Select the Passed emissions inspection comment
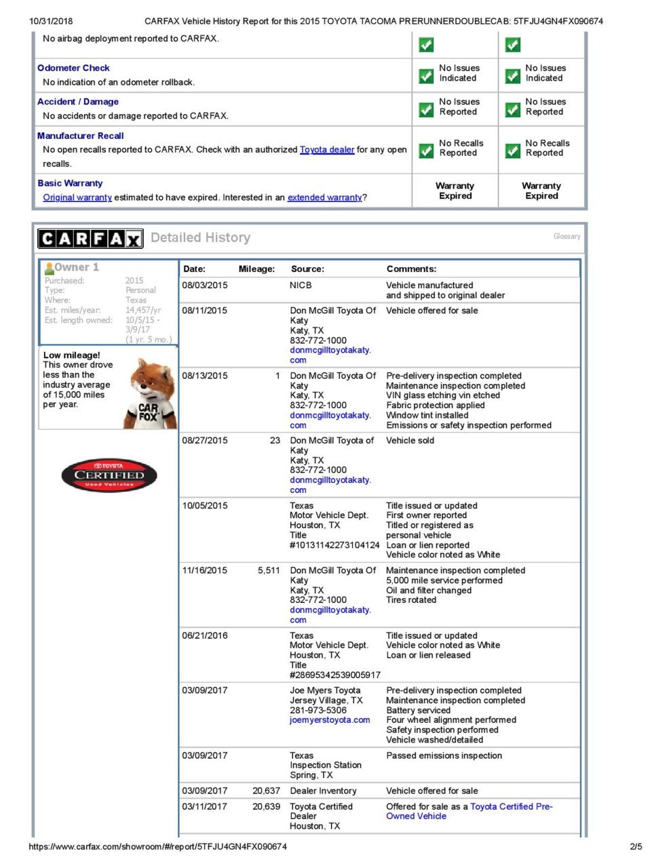The width and height of the screenshot is (671, 868). pos(444,755)
